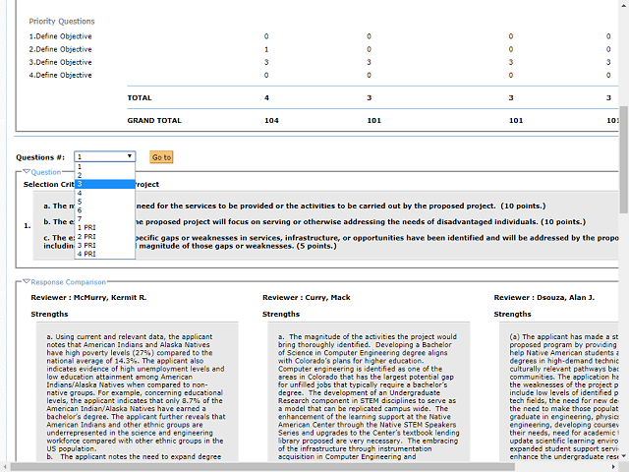Click the horizontal scrollbar right arrow

(x=612, y=465)
